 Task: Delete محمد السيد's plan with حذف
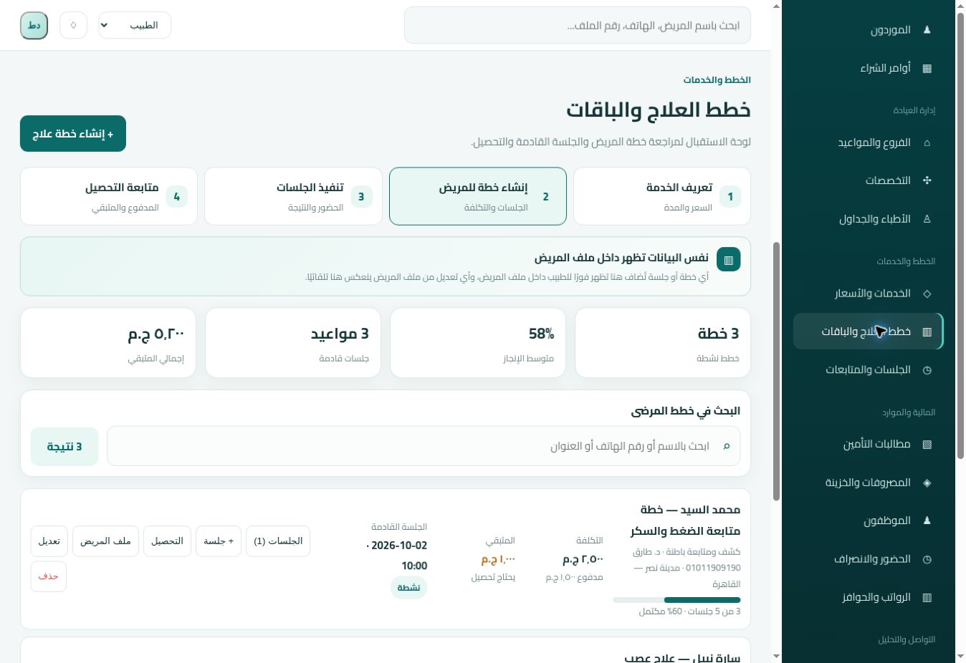[x=48, y=576]
